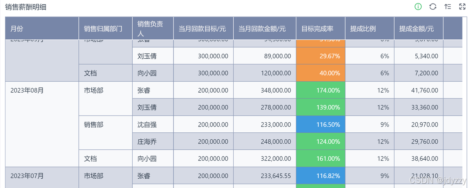
Task: Click 刘玉倩 in the 139.00% row
Action: (153, 107)
